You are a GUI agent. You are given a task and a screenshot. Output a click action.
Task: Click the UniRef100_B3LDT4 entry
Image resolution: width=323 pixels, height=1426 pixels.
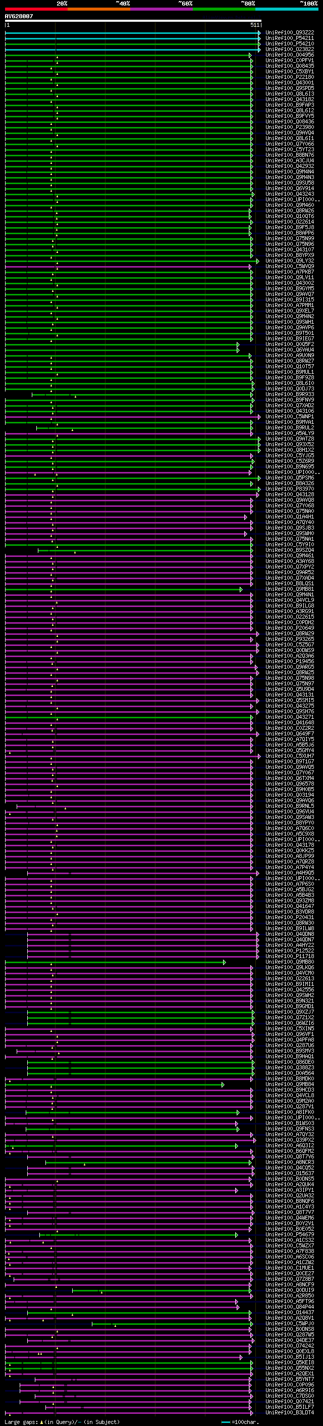click(x=290, y=1412)
